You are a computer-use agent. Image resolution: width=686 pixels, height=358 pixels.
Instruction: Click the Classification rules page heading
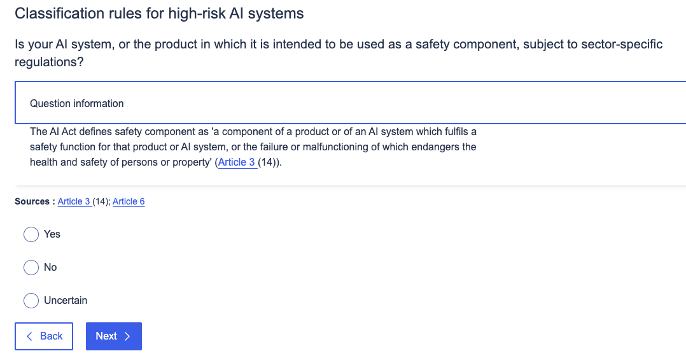click(x=159, y=13)
